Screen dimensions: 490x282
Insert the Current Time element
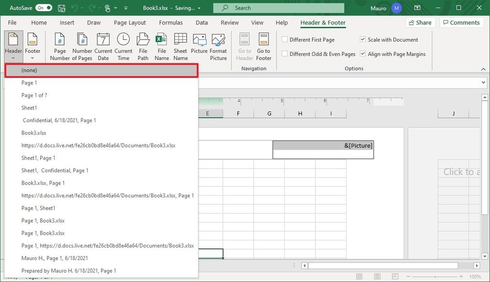[123, 45]
